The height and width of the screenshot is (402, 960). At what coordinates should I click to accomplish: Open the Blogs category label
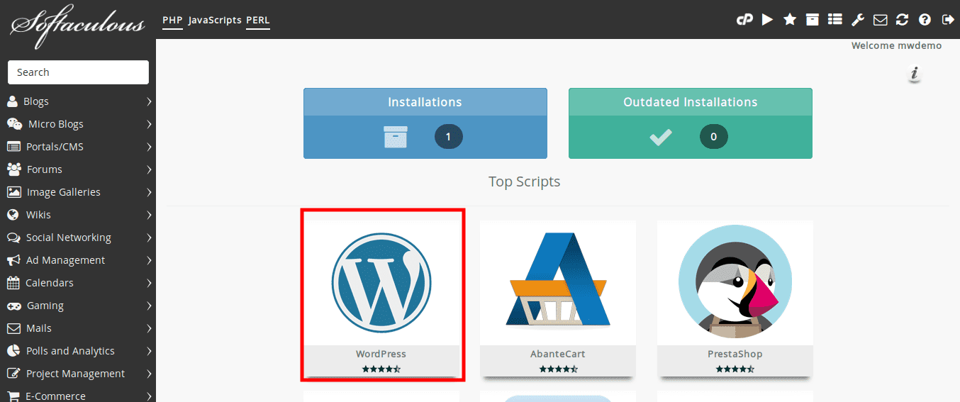click(x=36, y=101)
